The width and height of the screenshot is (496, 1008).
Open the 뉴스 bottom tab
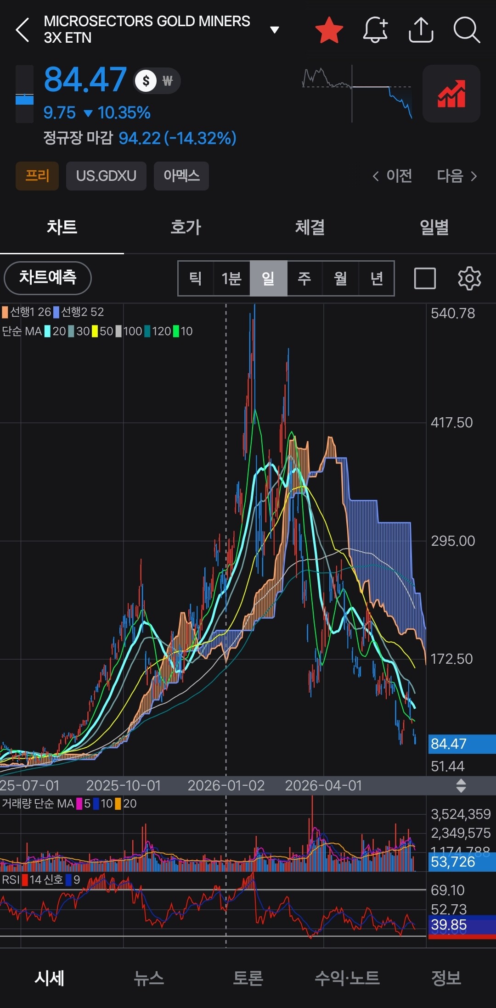pos(149,978)
